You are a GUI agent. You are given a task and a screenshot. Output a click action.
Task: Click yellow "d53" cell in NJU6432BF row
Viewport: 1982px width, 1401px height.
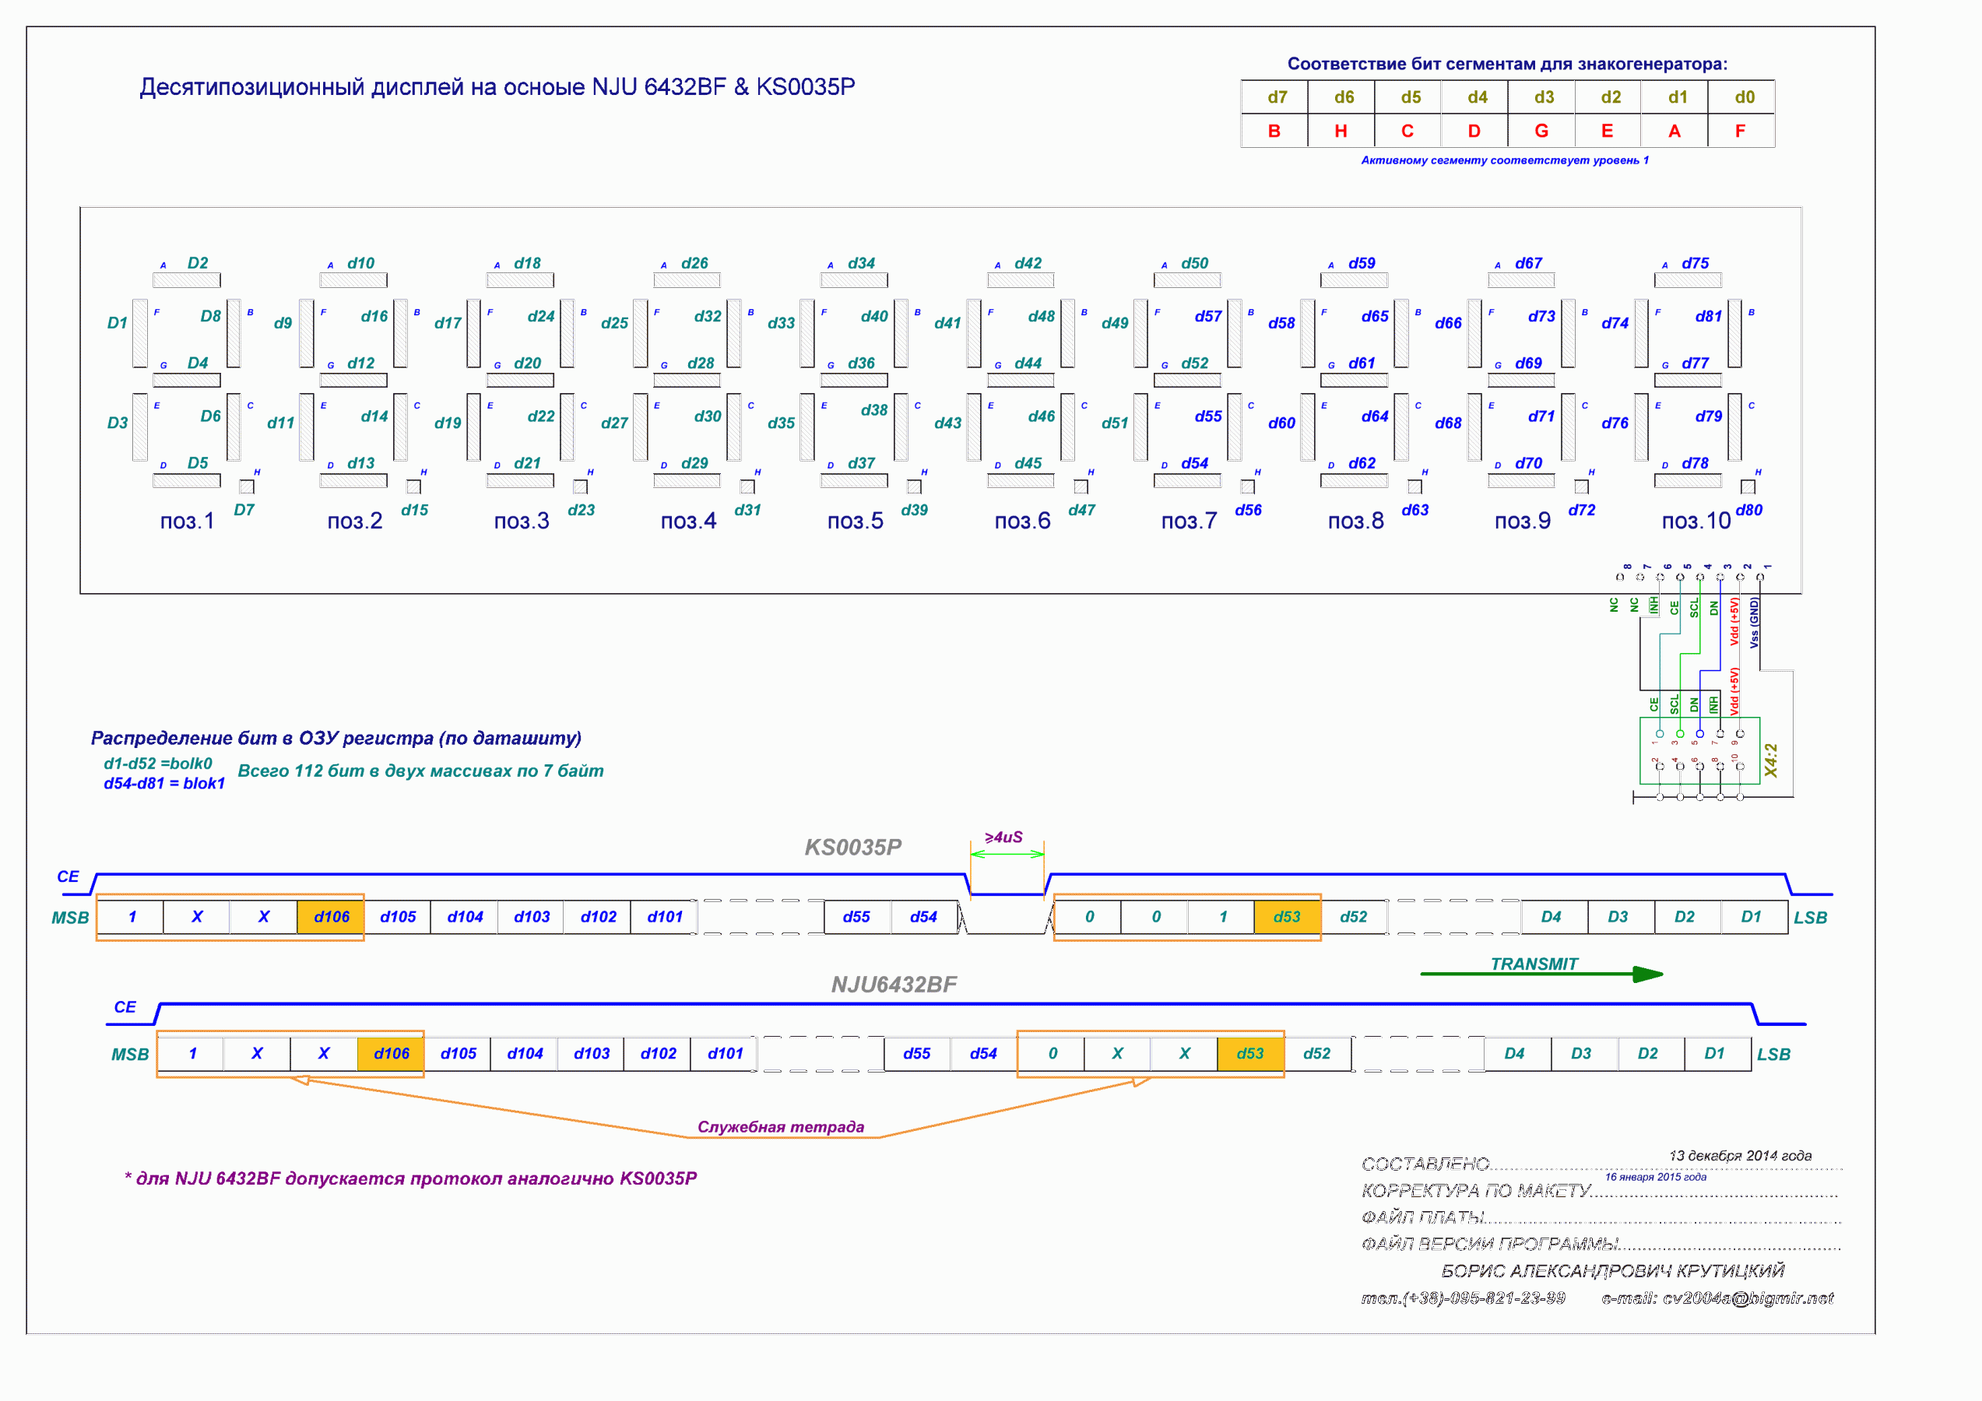pos(1250,1054)
